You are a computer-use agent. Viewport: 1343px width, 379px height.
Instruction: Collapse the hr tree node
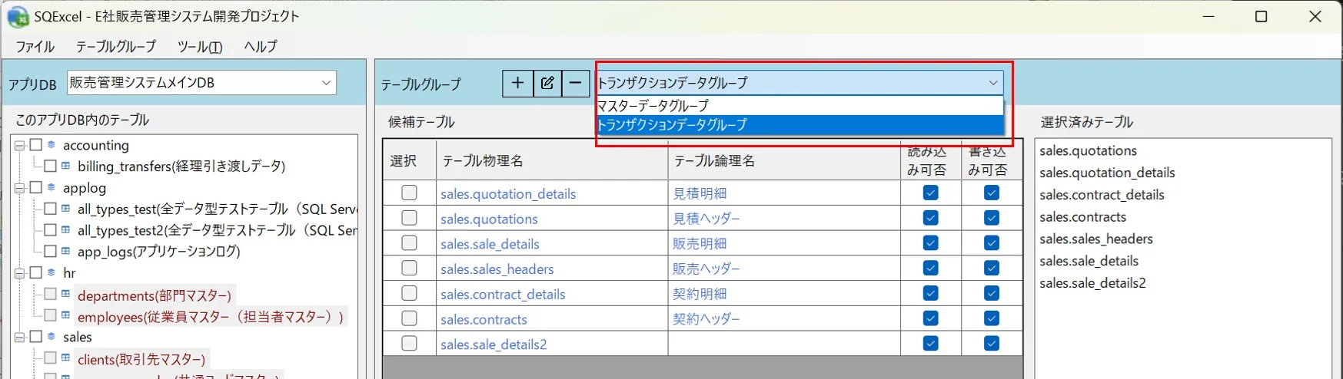click(20, 272)
